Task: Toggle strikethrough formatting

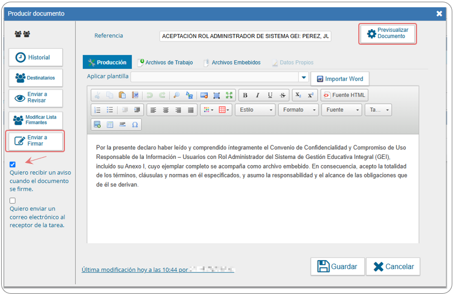Action: (283, 95)
